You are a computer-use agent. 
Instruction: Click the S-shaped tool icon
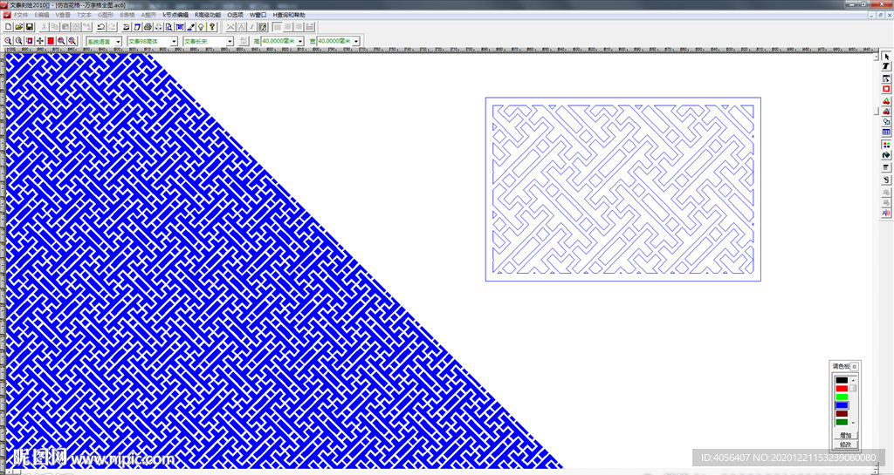[x=886, y=180]
